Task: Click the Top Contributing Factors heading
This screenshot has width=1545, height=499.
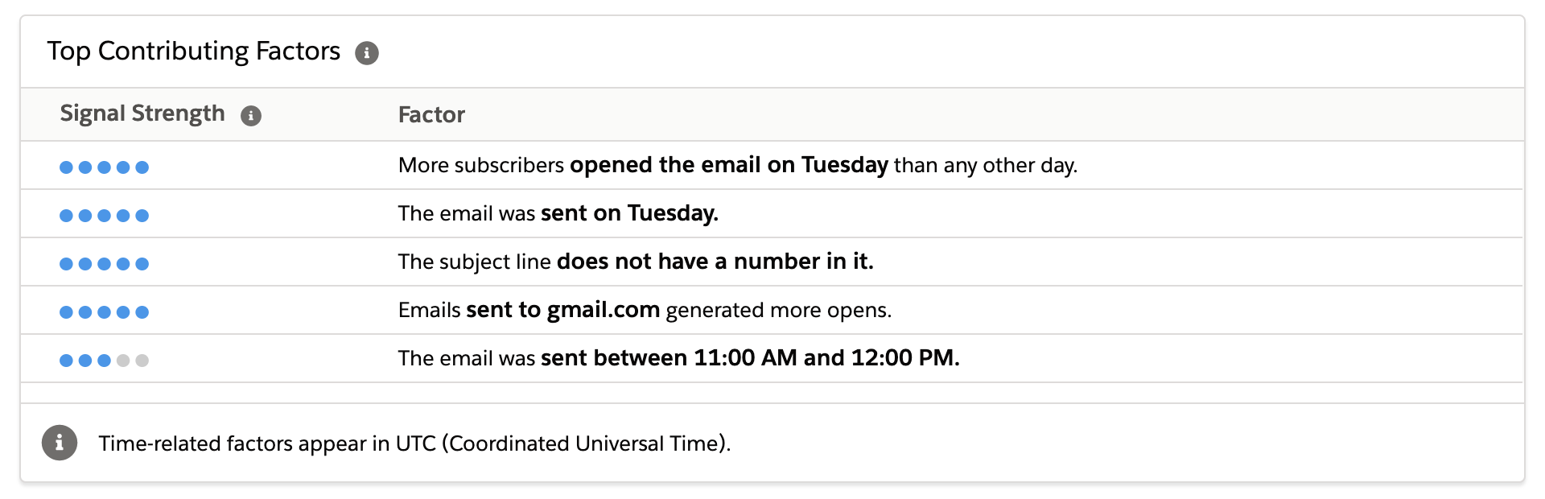Action: tap(194, 52)
